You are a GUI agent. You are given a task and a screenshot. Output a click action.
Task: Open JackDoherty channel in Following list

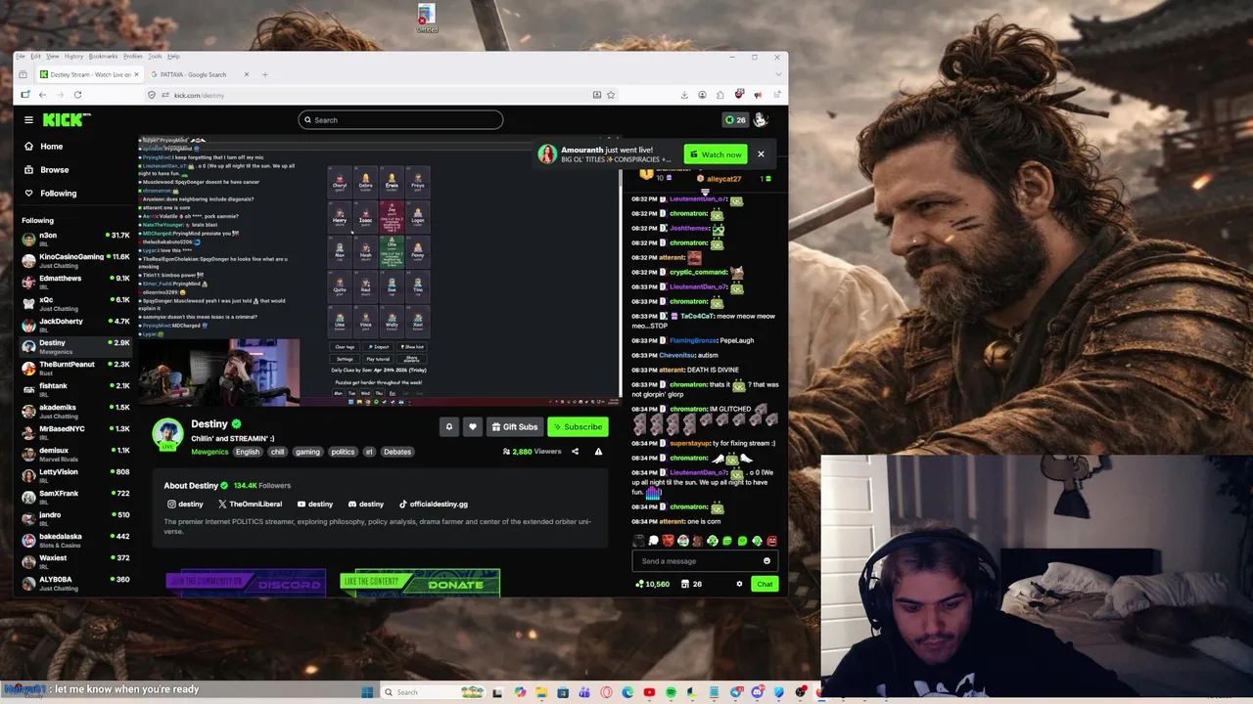(x=75, y=325)
